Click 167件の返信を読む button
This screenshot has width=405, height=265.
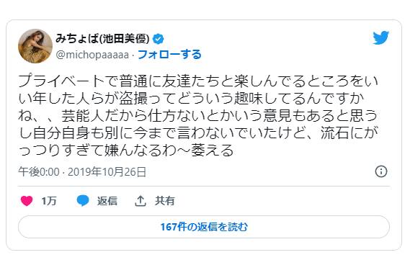[x=204, y=227]
